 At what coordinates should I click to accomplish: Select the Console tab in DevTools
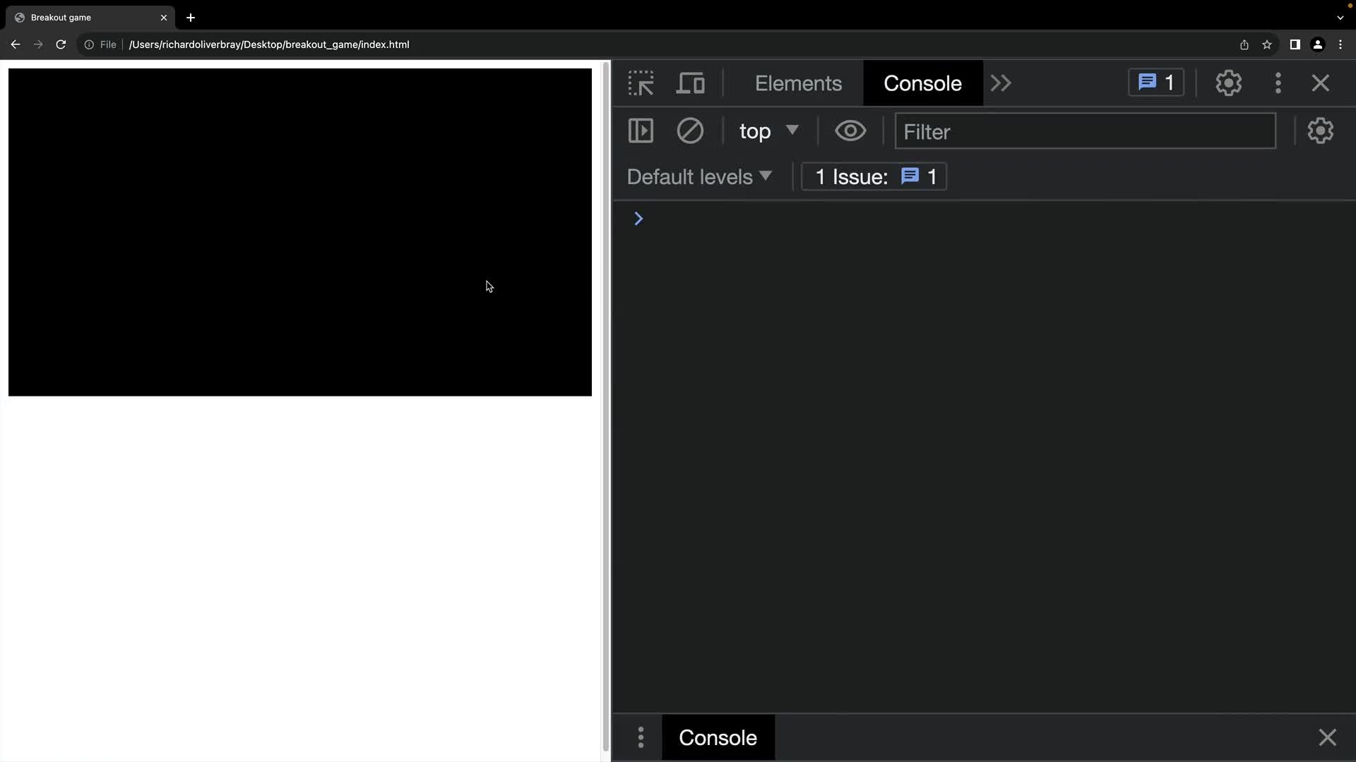pyautogui.click(x=922, y=83)
